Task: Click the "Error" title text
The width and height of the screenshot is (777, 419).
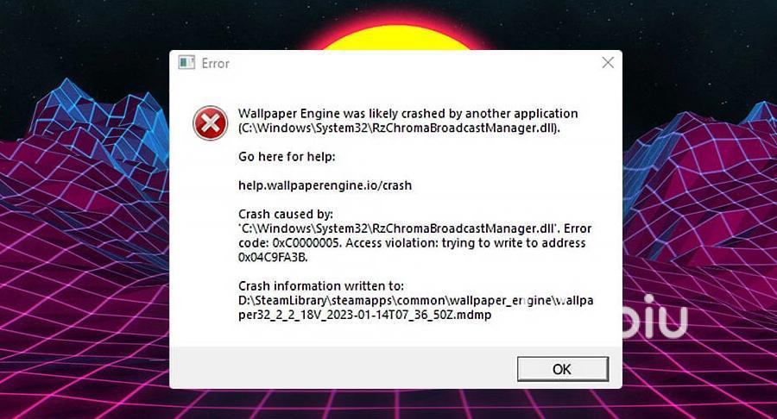Action: point(215,63)
